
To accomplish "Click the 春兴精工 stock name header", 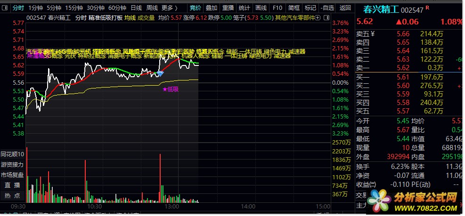I will tap(381, 9).
